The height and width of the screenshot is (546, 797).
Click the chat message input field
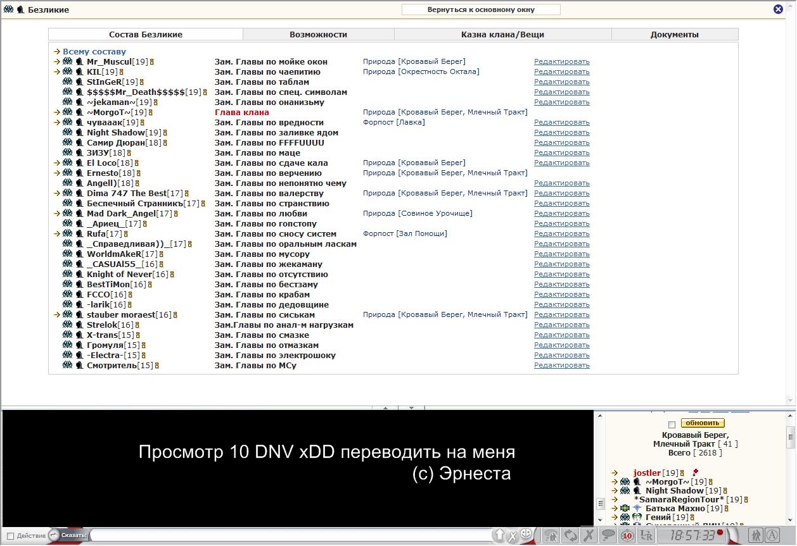tap(291, 536)
